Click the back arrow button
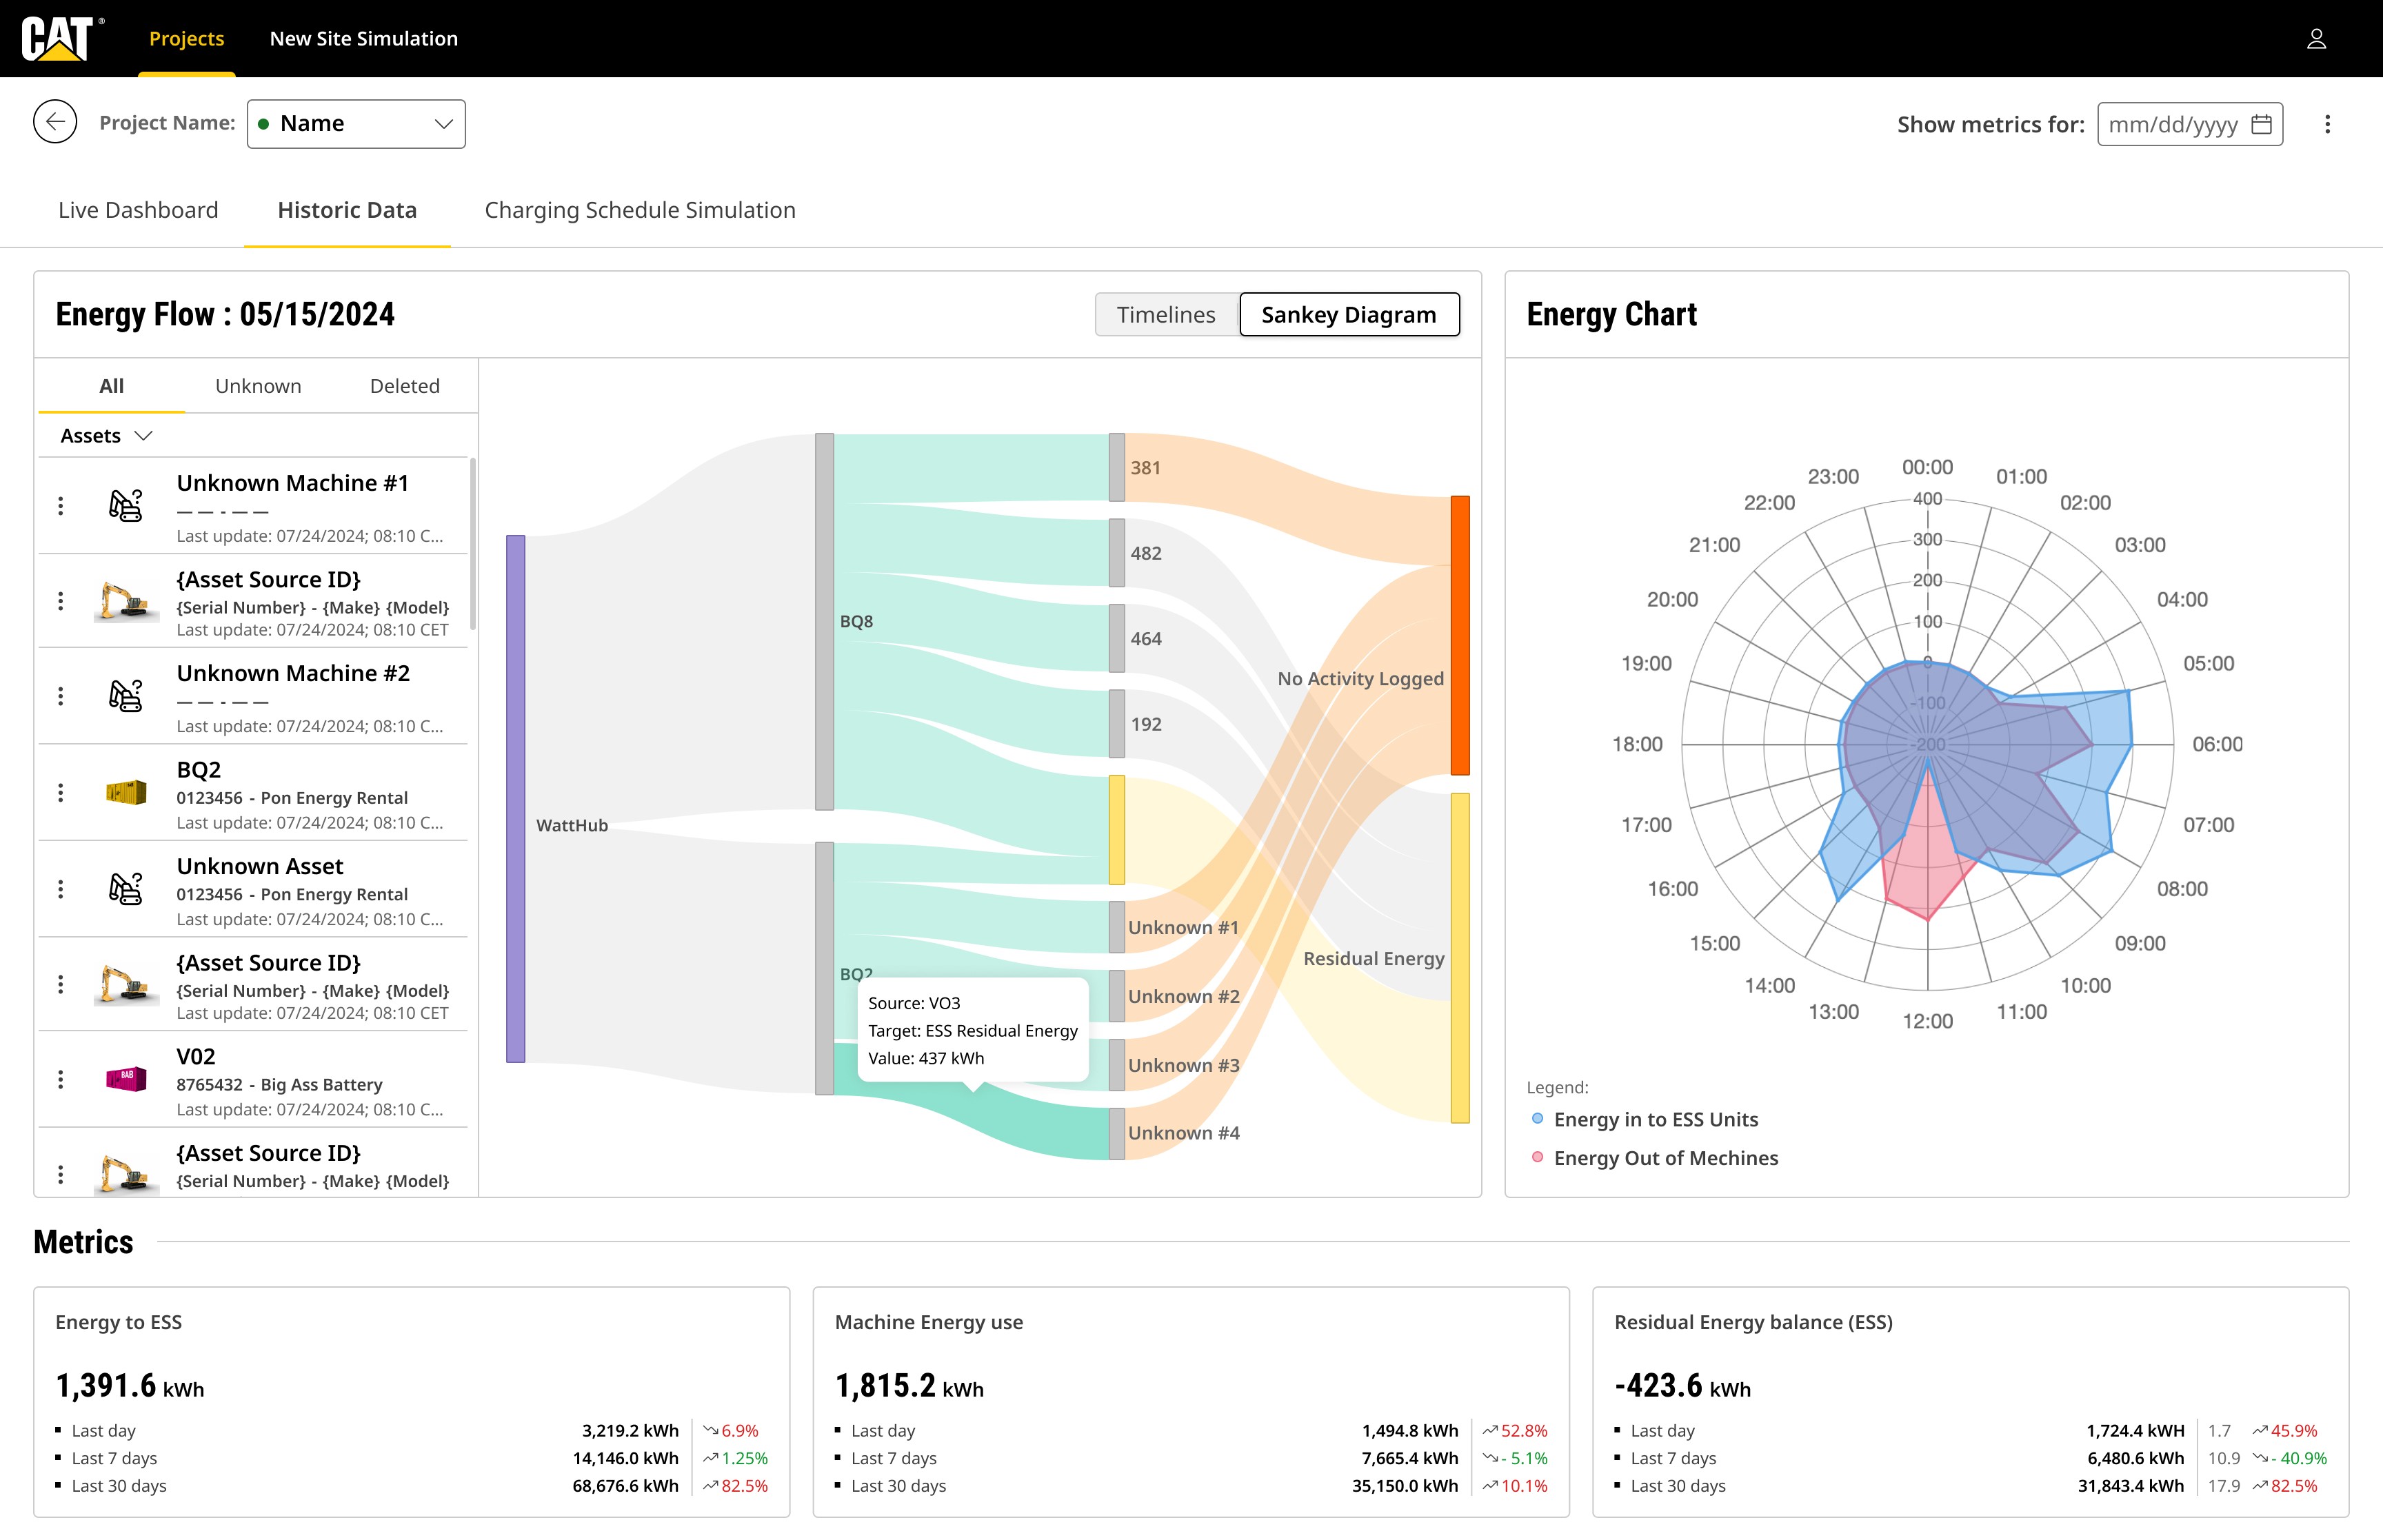 (55, 122)
